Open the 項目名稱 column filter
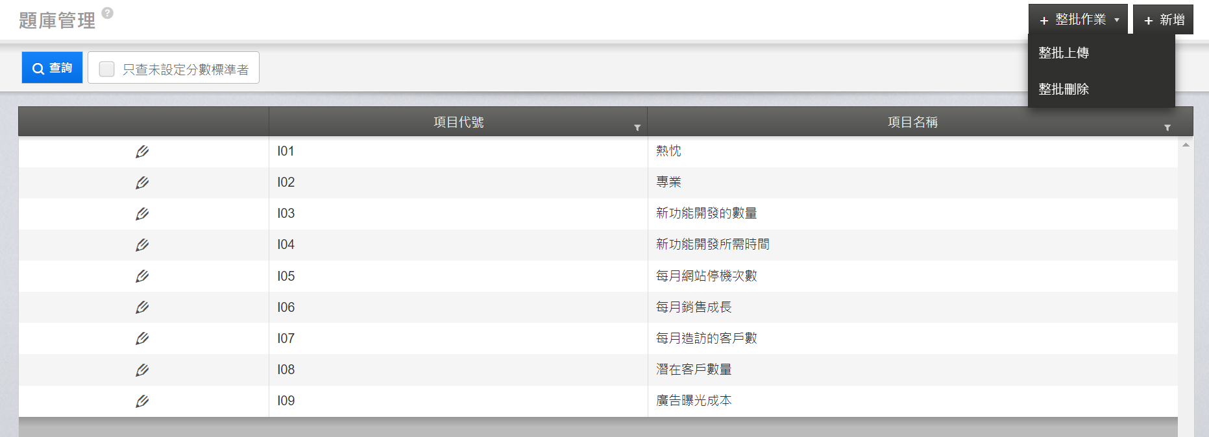 [x=1167, y=128]
